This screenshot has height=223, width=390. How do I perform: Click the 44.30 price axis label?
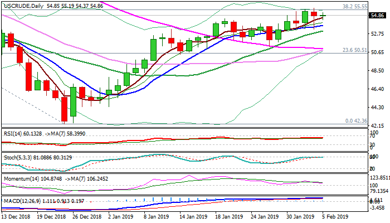pyautogui.click(x=377, y=108)
